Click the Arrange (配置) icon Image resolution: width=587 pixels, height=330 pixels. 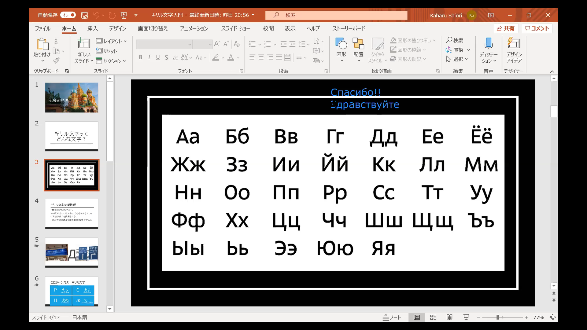tap(358, 43)
